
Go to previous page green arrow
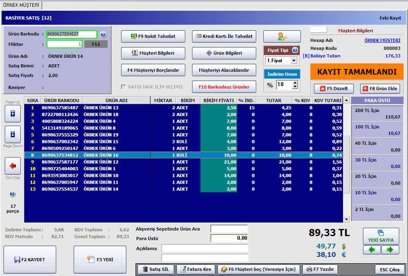pyautogui.click(x=372, y=250)
